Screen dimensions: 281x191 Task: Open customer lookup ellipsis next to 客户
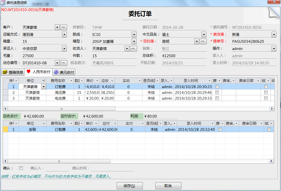click(63, 27)
